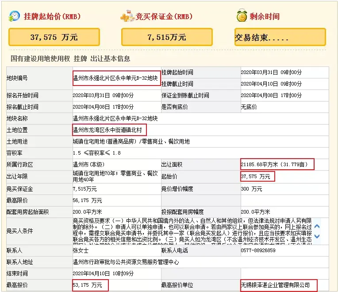
Task: Click 土地用途 value 城镇住宅用地(普通商品房)
Action: [x=104, y=142]
